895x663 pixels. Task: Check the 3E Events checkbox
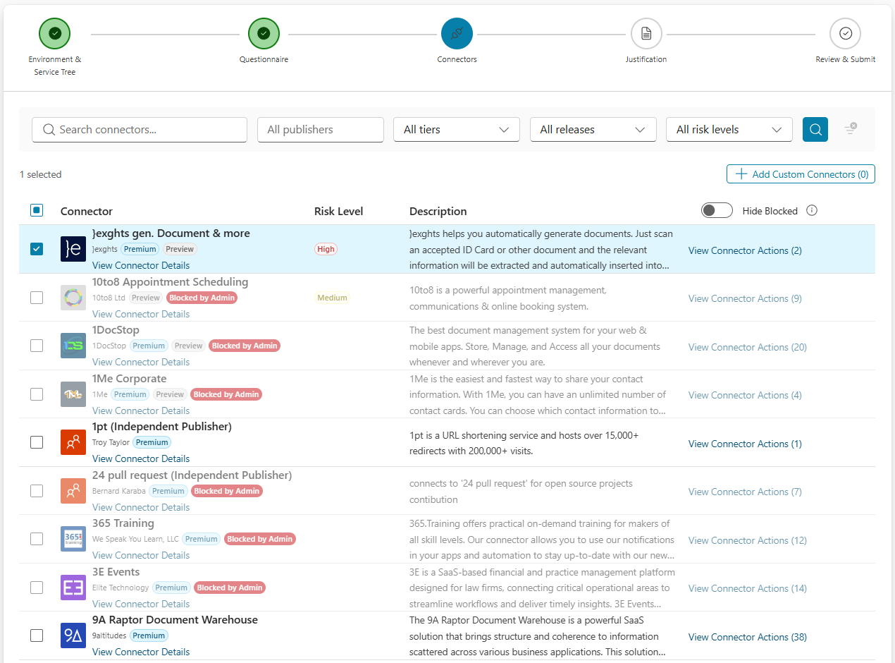[37, 588]
